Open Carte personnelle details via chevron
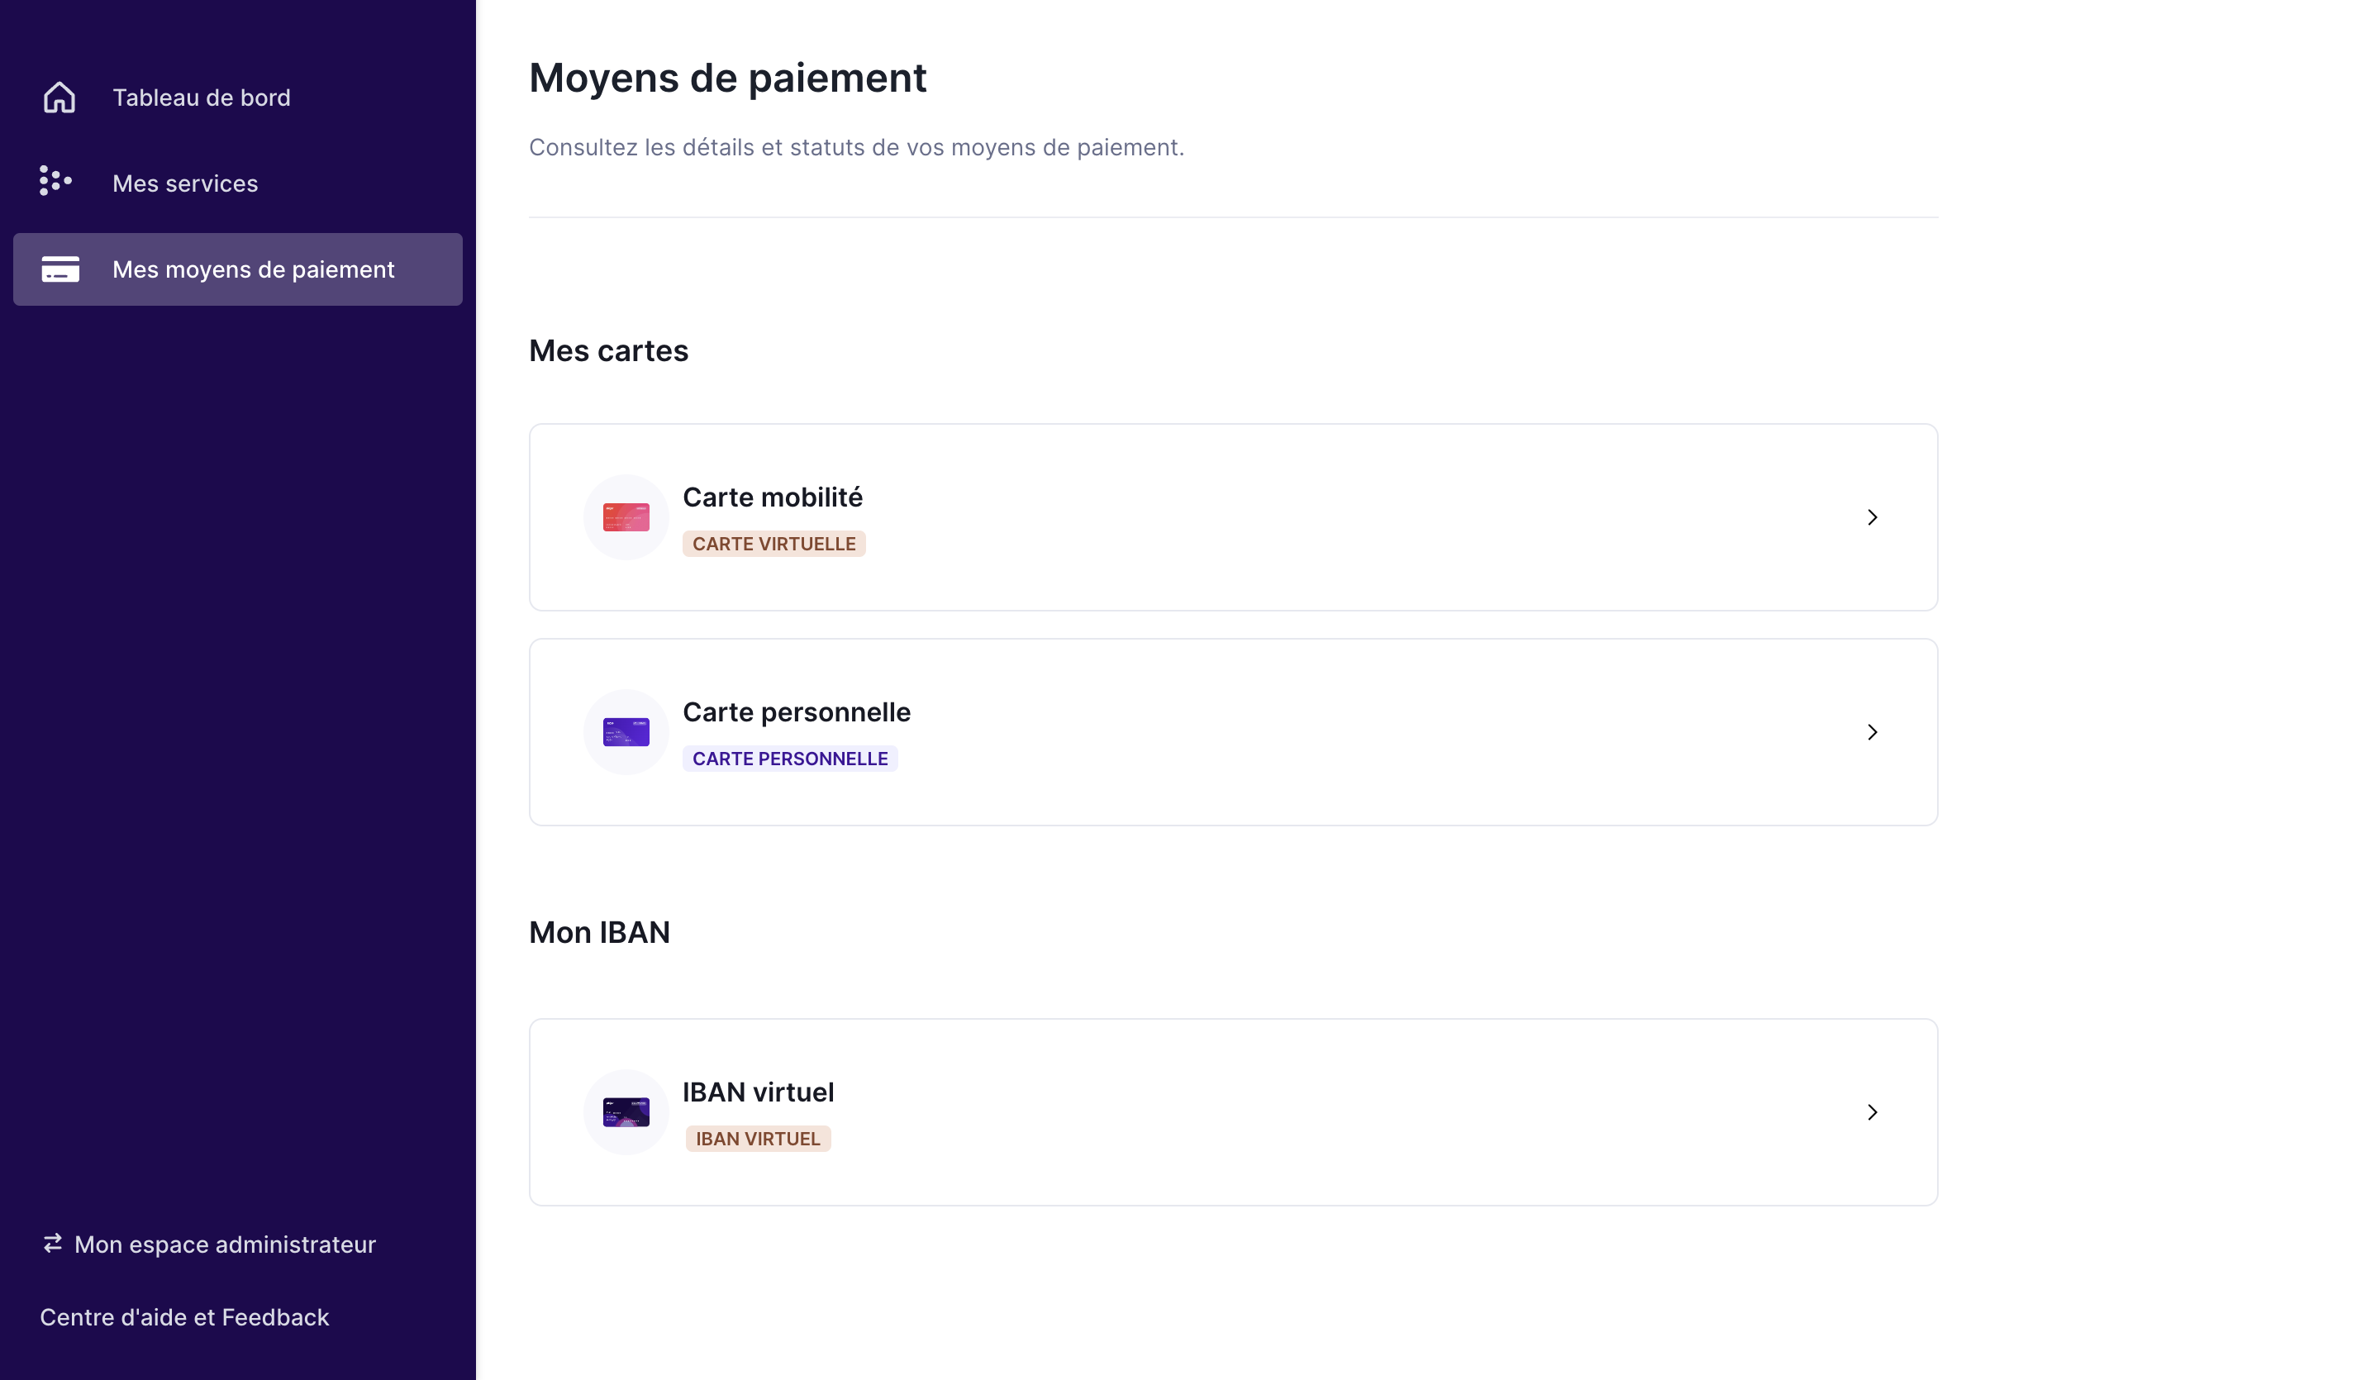The width and height of the screenshot is (2380, 1380). tap(1872, 732)
